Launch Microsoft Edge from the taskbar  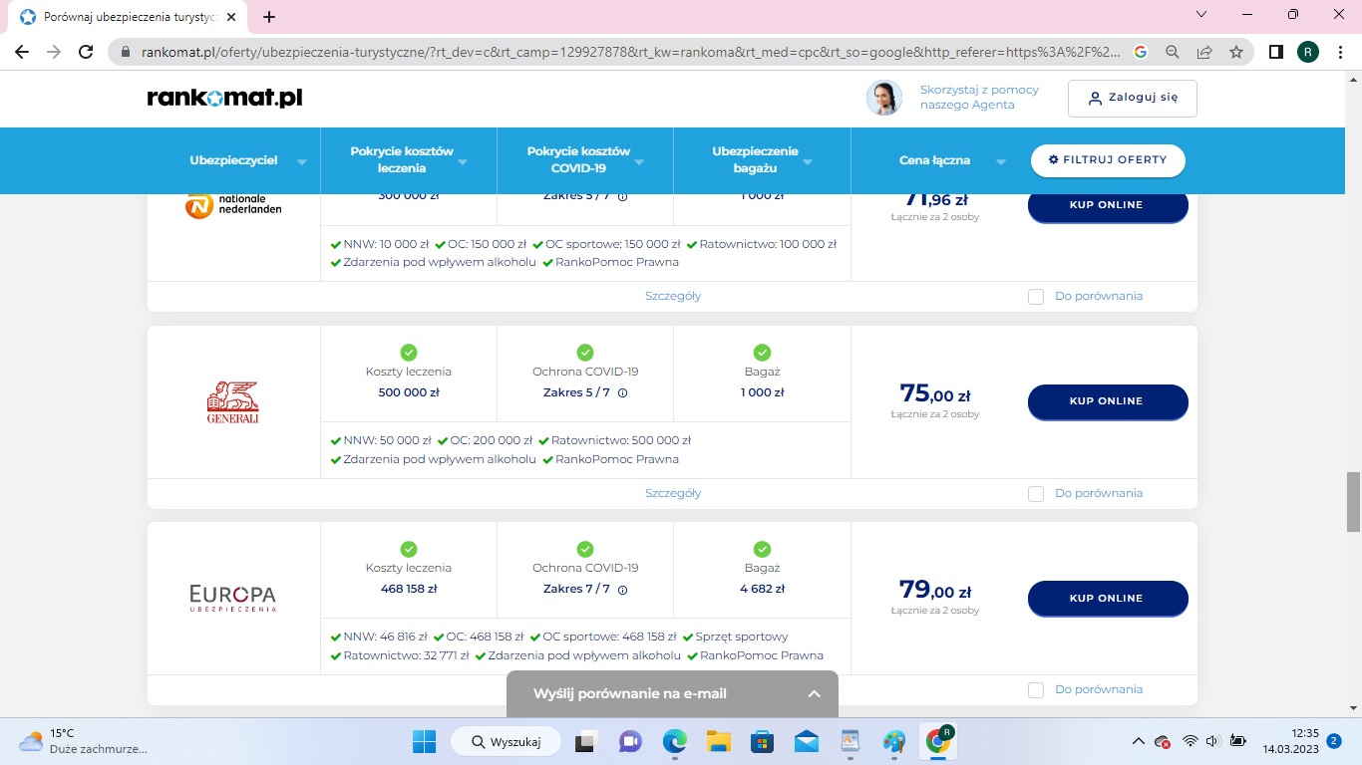(675, 741)
